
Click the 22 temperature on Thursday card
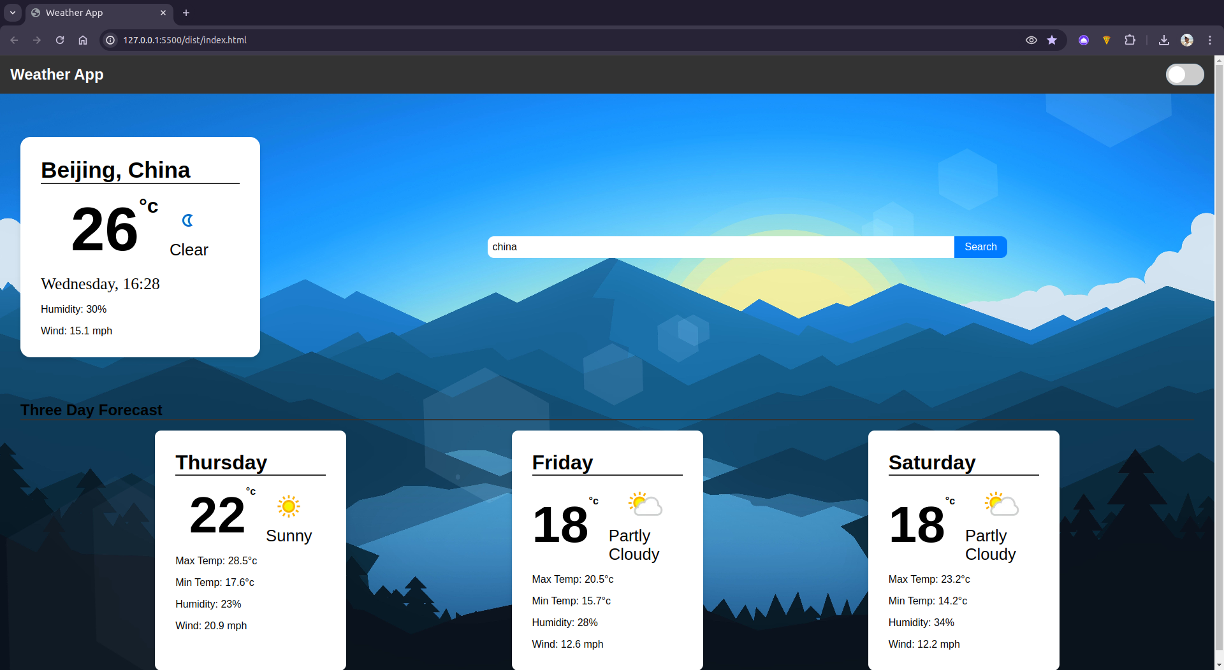pos(217,515)
